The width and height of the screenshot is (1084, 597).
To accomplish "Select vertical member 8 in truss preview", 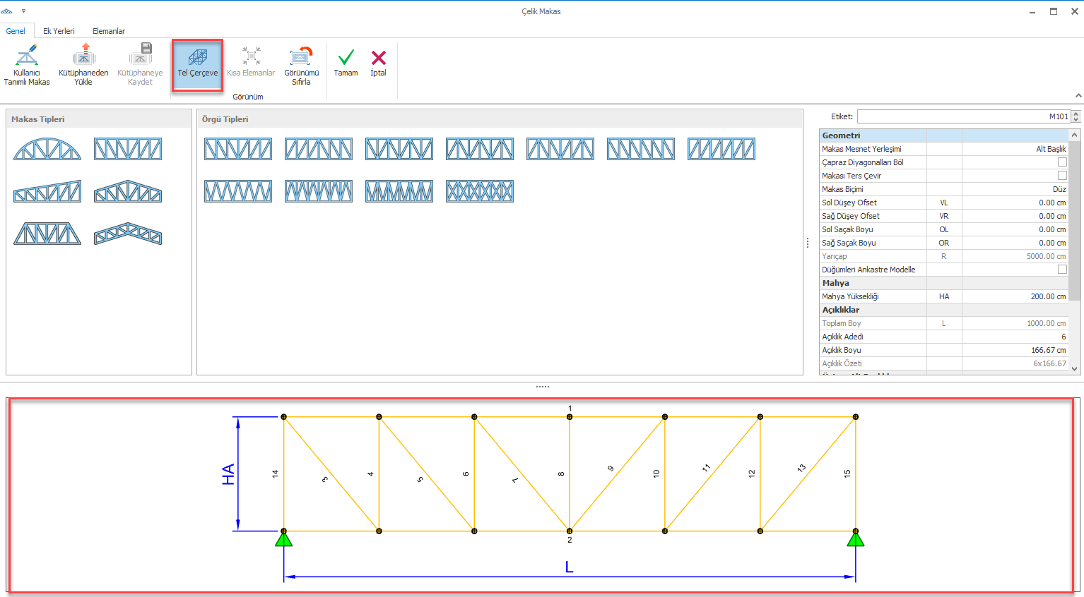I will click(x=570, y=474).
